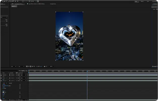The width and height of the screenshot is (158, 101).
Task: Open the top layer's Parent None dropdown
Action: 23,74
